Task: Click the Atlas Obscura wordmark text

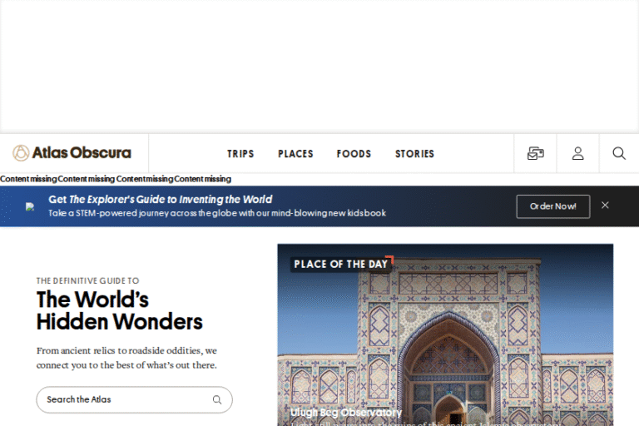Action: point(82,153)
